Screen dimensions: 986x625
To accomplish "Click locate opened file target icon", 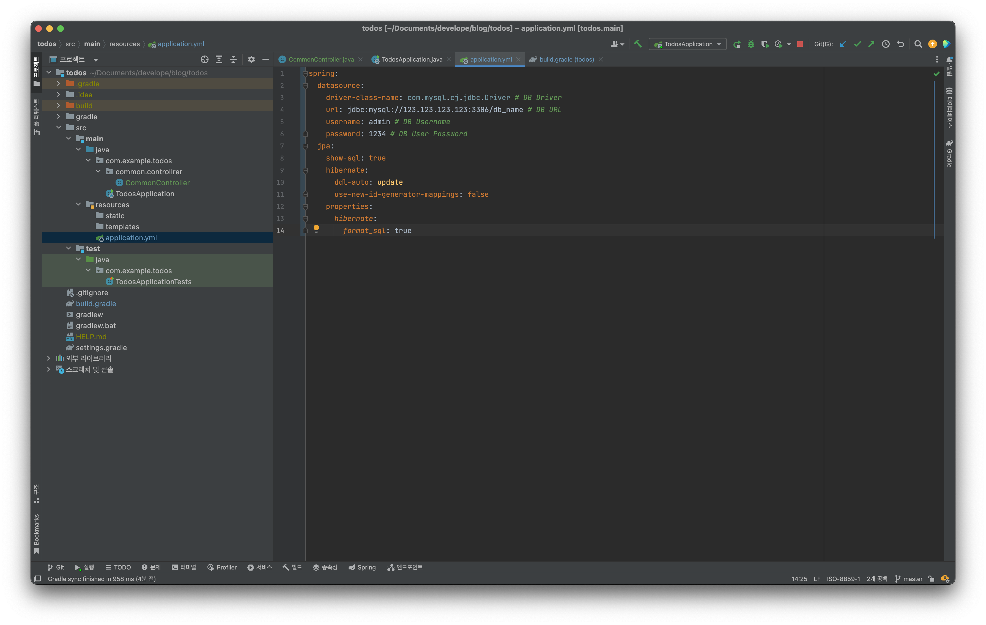I will [x=204, y=59].
